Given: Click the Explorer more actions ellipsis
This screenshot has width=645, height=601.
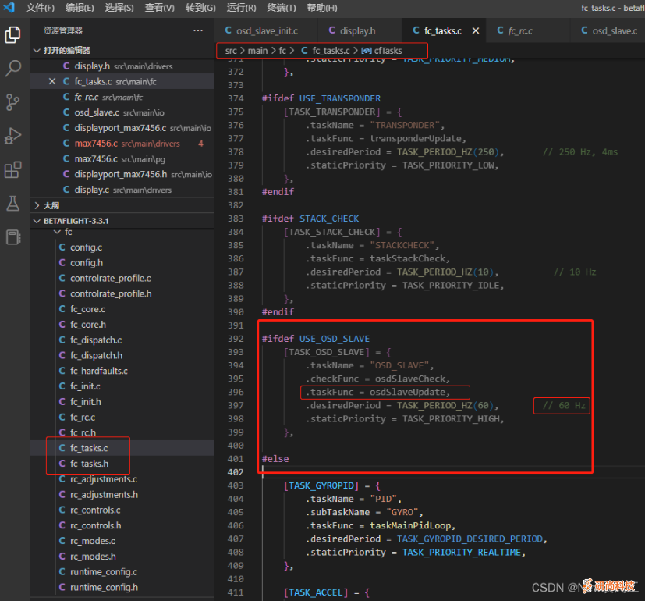Looking at the screenshot, I should [x=198, y=30].
